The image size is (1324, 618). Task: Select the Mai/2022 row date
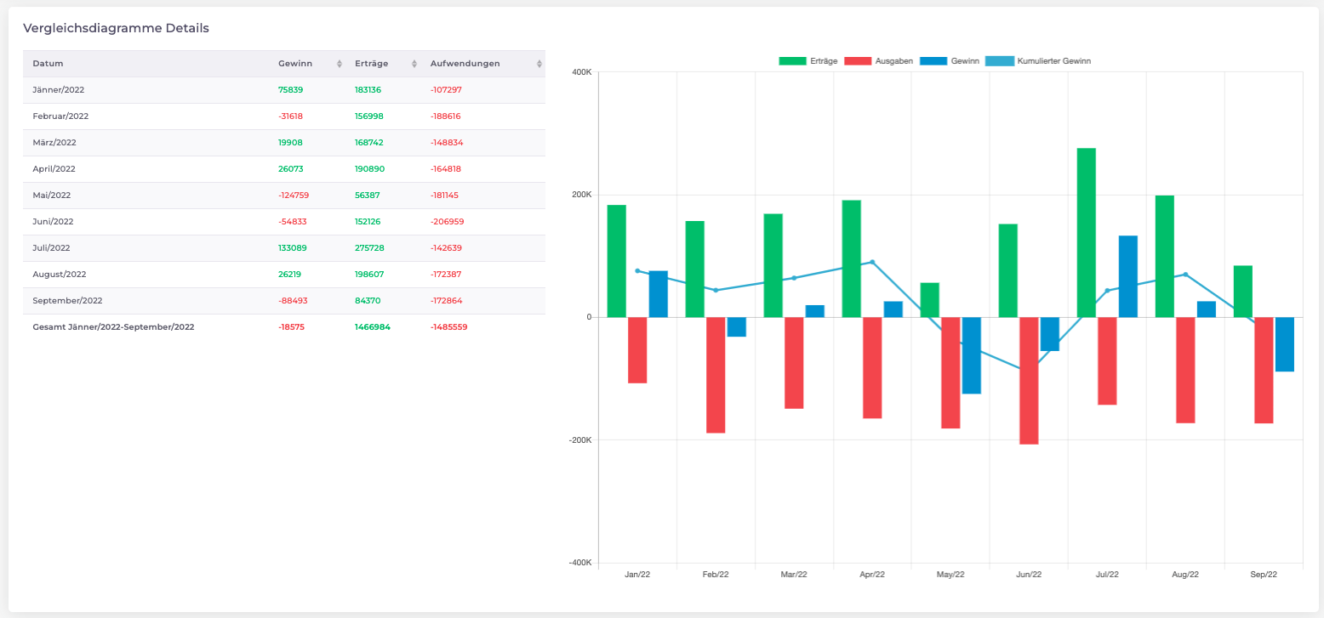pos(52,195)
